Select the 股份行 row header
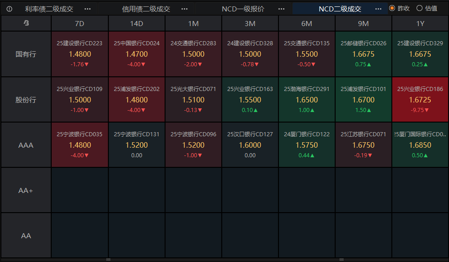Viewport: 449px width, 262px height. 26,100
